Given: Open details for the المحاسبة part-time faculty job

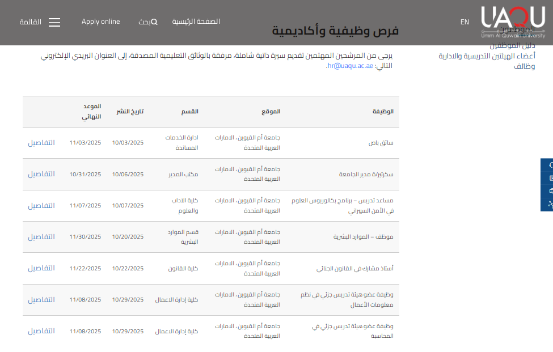Looking at the screenshot, I should (x=41, y=331).
